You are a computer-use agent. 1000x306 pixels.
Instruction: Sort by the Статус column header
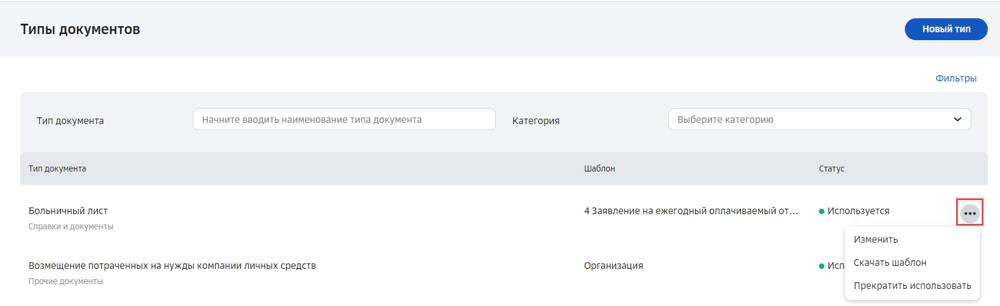click(831, 169)
